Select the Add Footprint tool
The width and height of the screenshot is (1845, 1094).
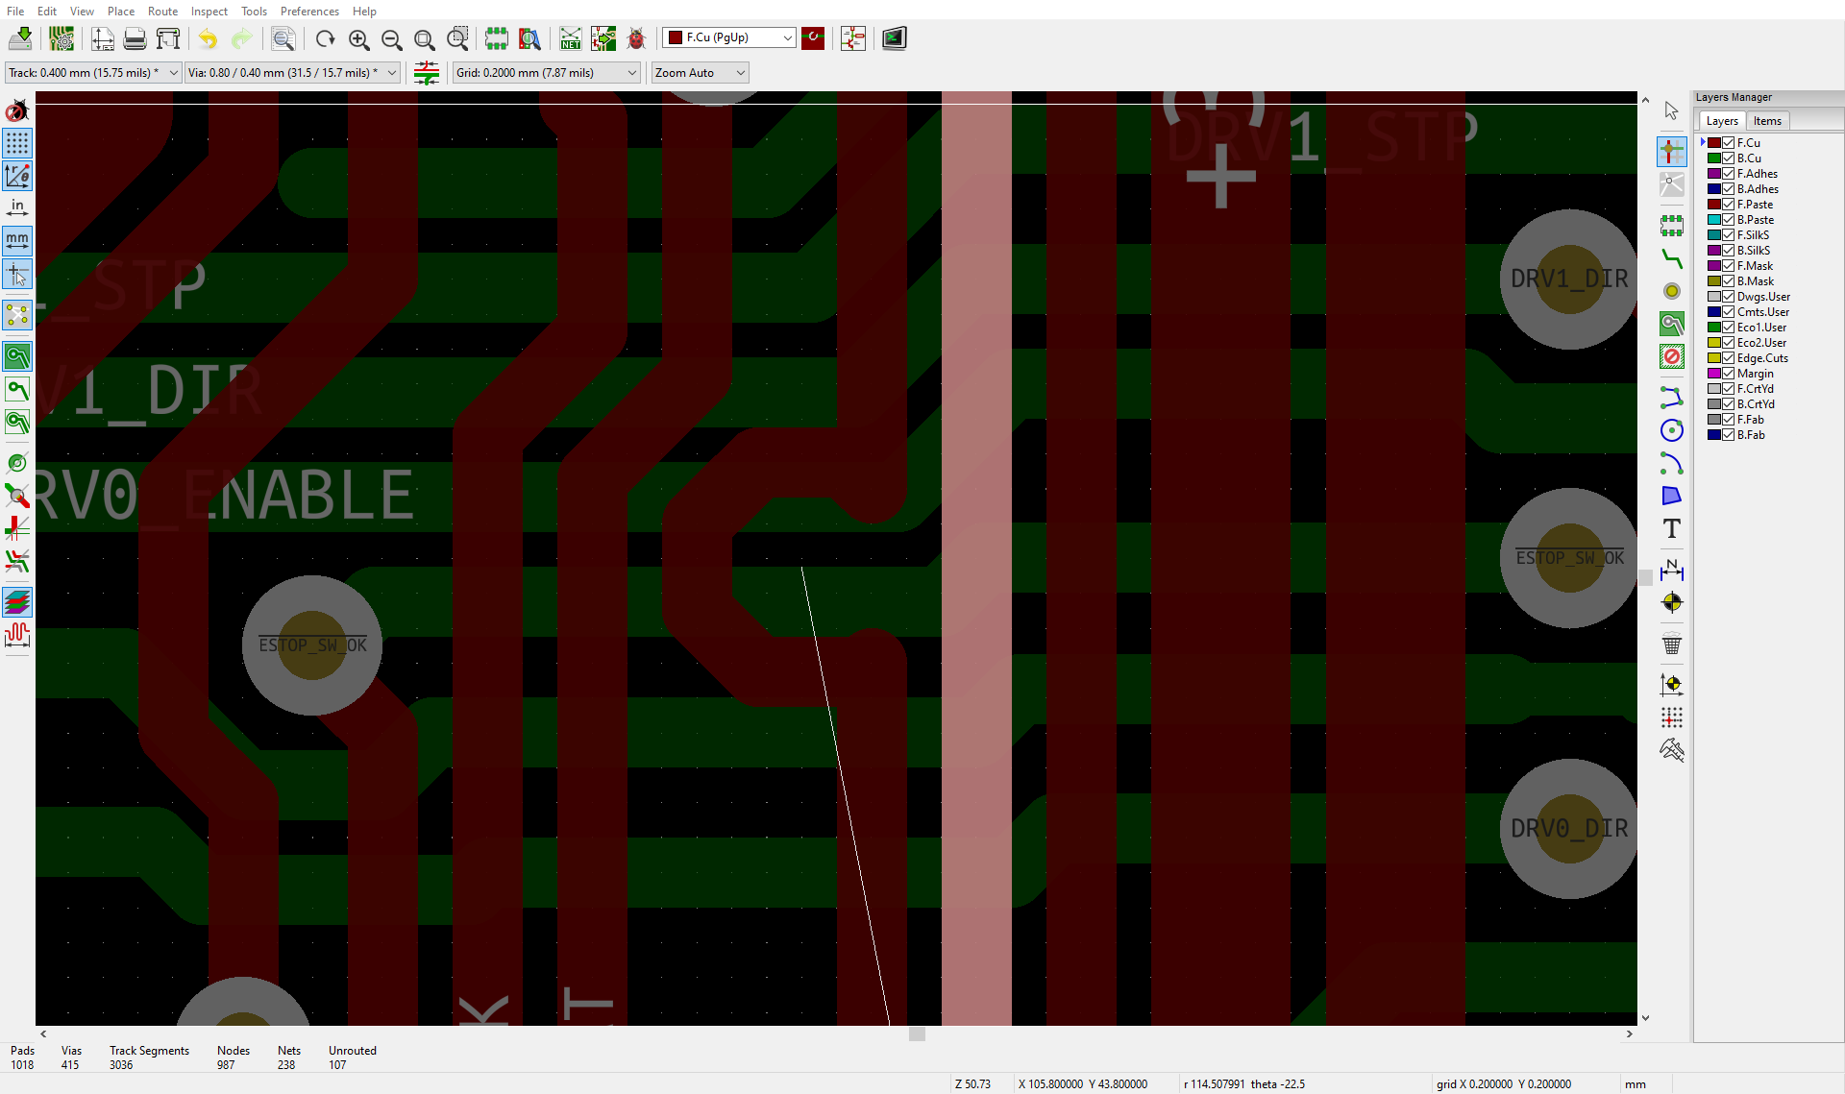click(x=1672, y=226)
